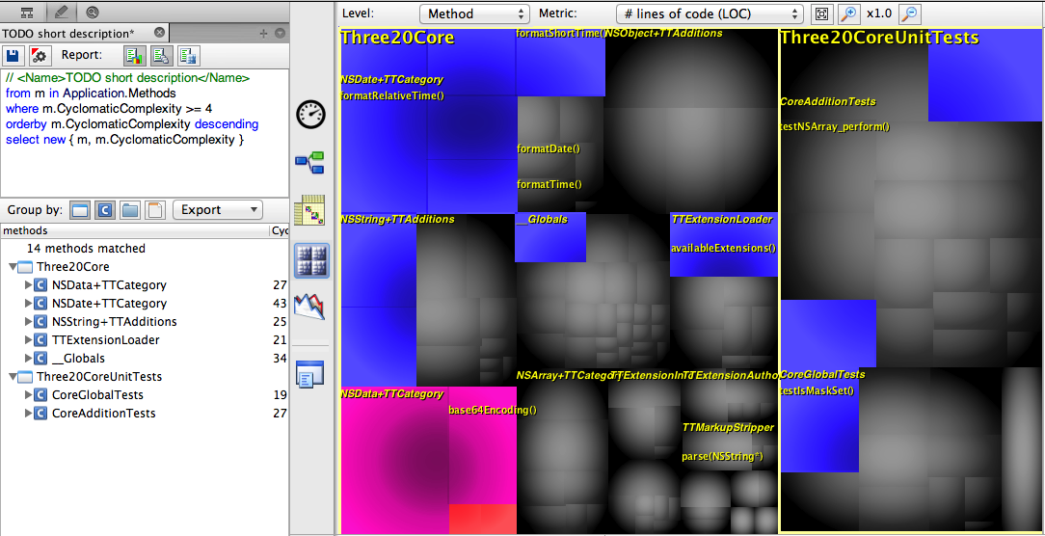Click the __Globals blue treemap cell
Screen dimensions: 1045x536
pyautogui.click(x=550, y=237)
